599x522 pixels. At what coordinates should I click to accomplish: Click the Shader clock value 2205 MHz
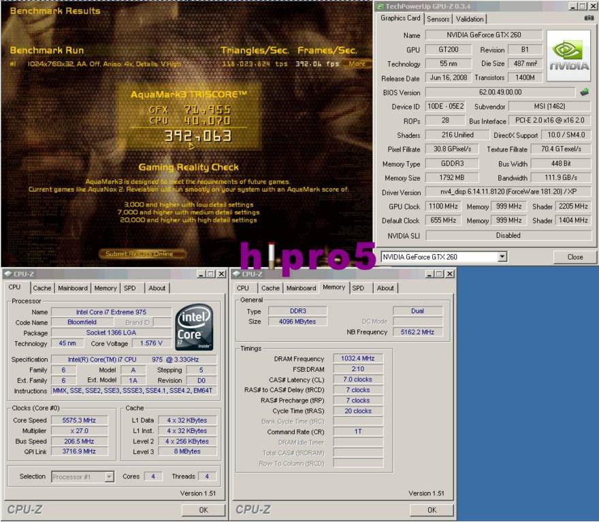click(573, 207)
